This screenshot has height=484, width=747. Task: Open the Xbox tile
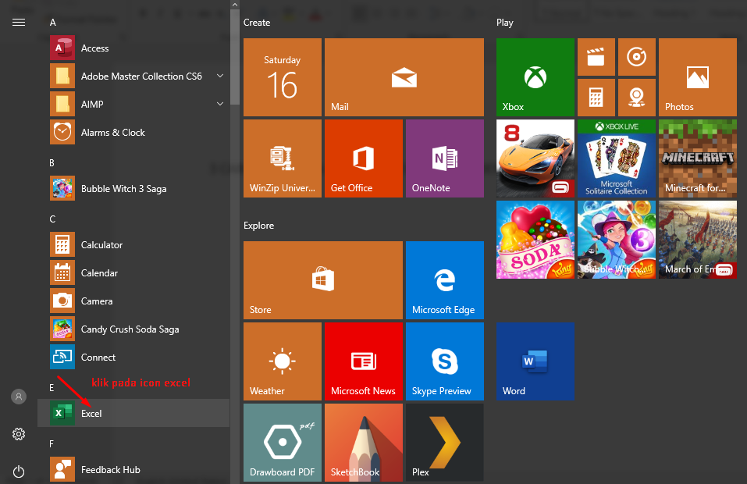point(535,77)
